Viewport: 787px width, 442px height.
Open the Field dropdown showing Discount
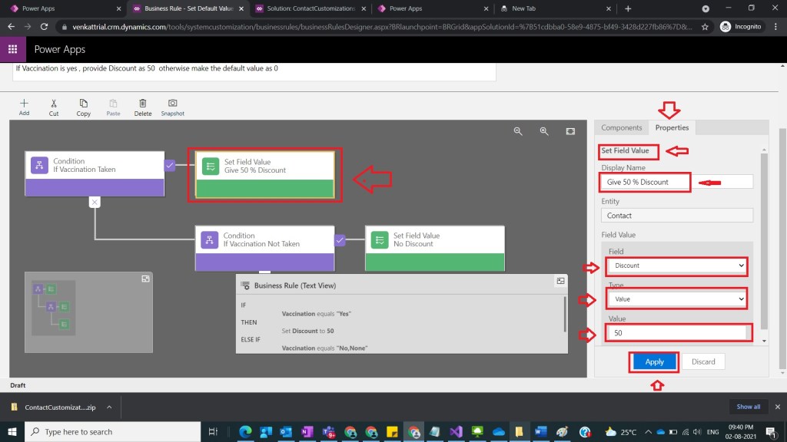(x=676, y=266)
